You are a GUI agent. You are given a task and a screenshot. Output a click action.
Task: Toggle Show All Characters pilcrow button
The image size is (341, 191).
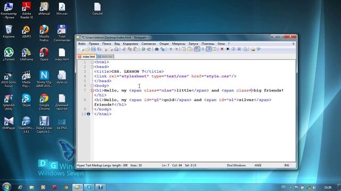point(203,49)
